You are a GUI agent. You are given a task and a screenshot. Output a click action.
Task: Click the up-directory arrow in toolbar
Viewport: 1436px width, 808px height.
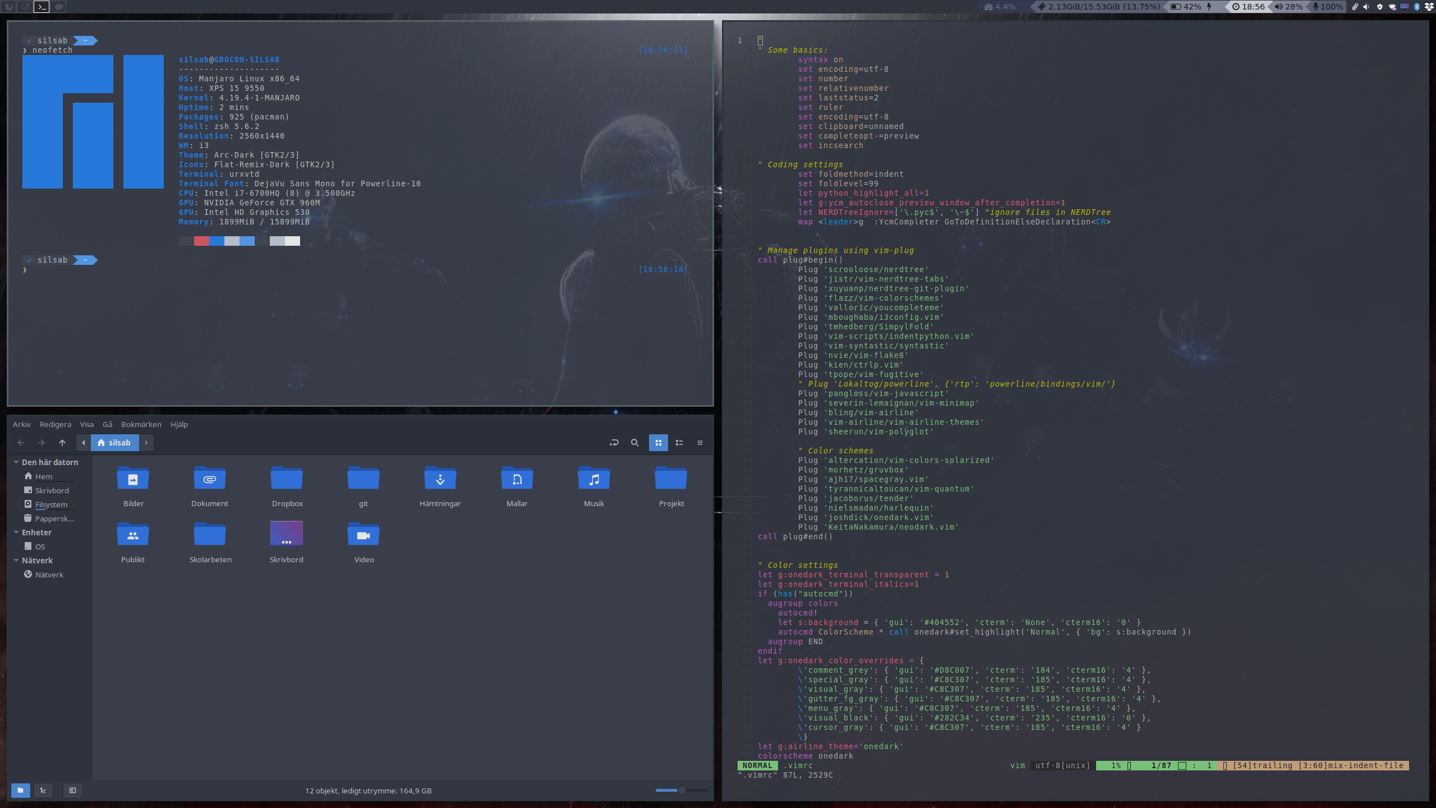pos(62,443)
